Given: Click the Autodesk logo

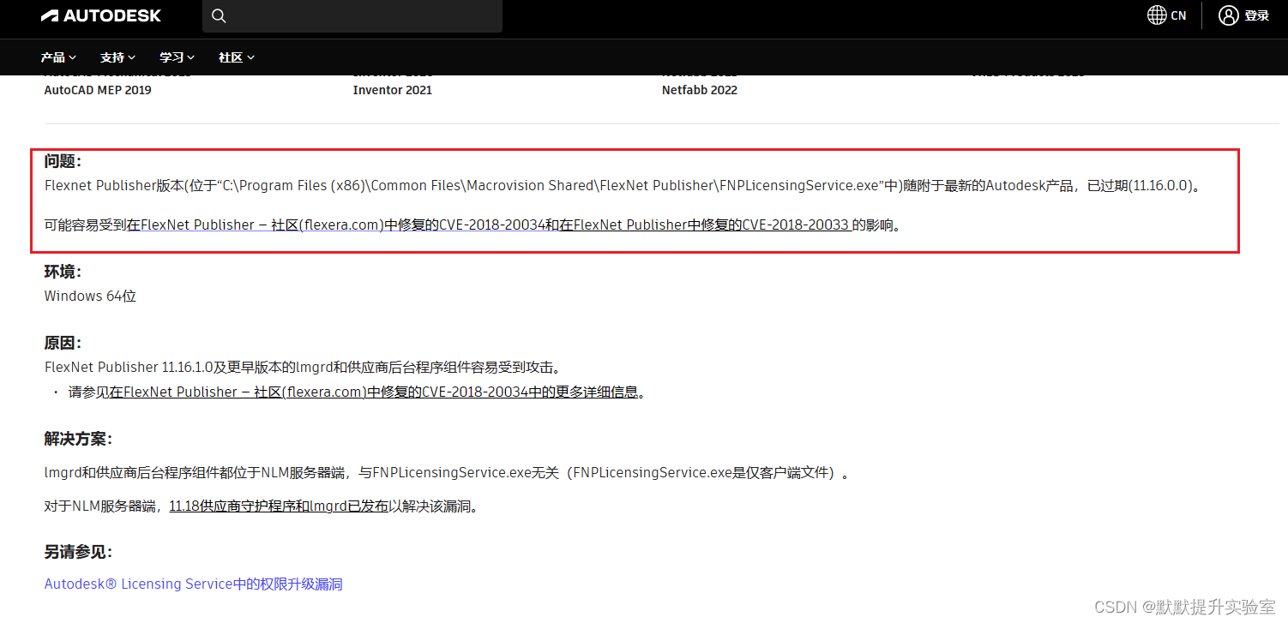Looking at the screenshot, I should (x=100, y=15).
